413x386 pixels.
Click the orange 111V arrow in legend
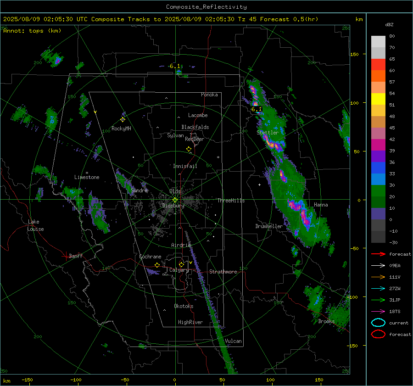pos(378,277)
